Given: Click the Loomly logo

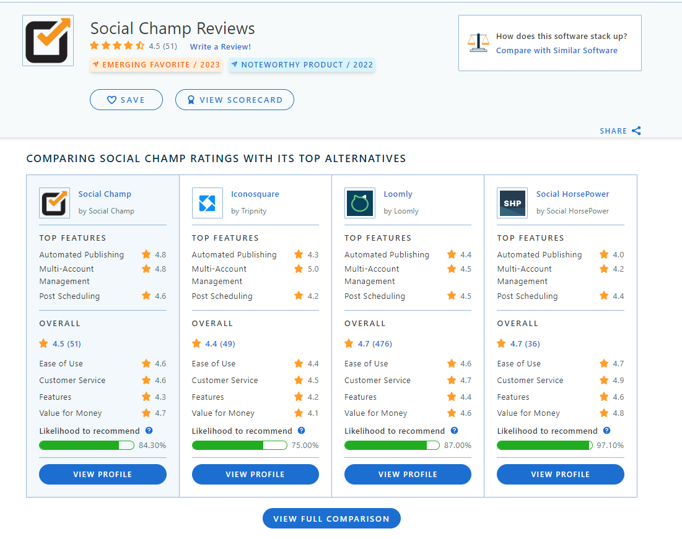Looking at the screenshot, I should [x=360, y=203].
